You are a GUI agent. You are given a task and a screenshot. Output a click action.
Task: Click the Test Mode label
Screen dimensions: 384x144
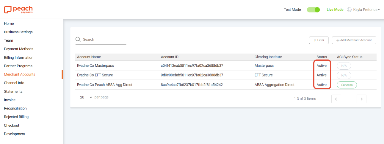pos(292,10)
